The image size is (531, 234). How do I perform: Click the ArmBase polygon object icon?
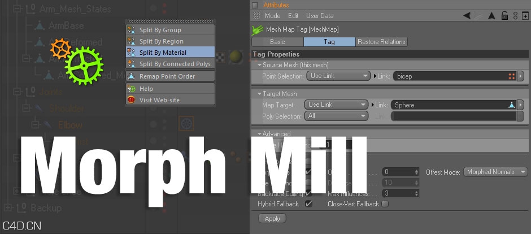coord(40,25)
